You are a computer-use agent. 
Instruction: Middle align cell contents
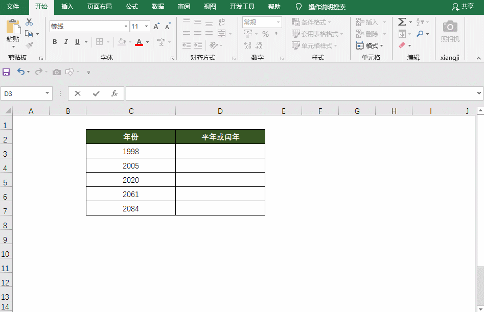(198, 21)
